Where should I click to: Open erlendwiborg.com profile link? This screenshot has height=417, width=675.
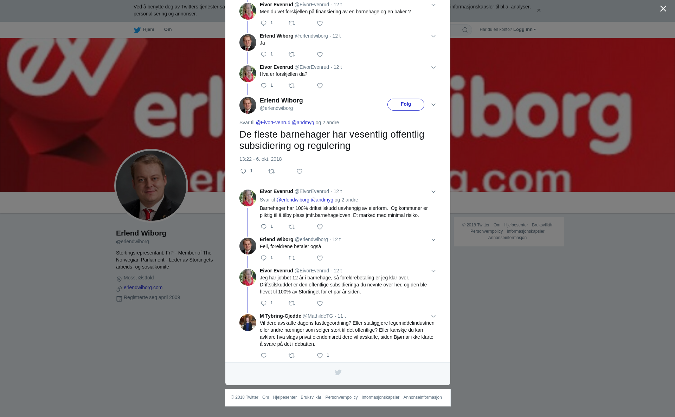143,287
